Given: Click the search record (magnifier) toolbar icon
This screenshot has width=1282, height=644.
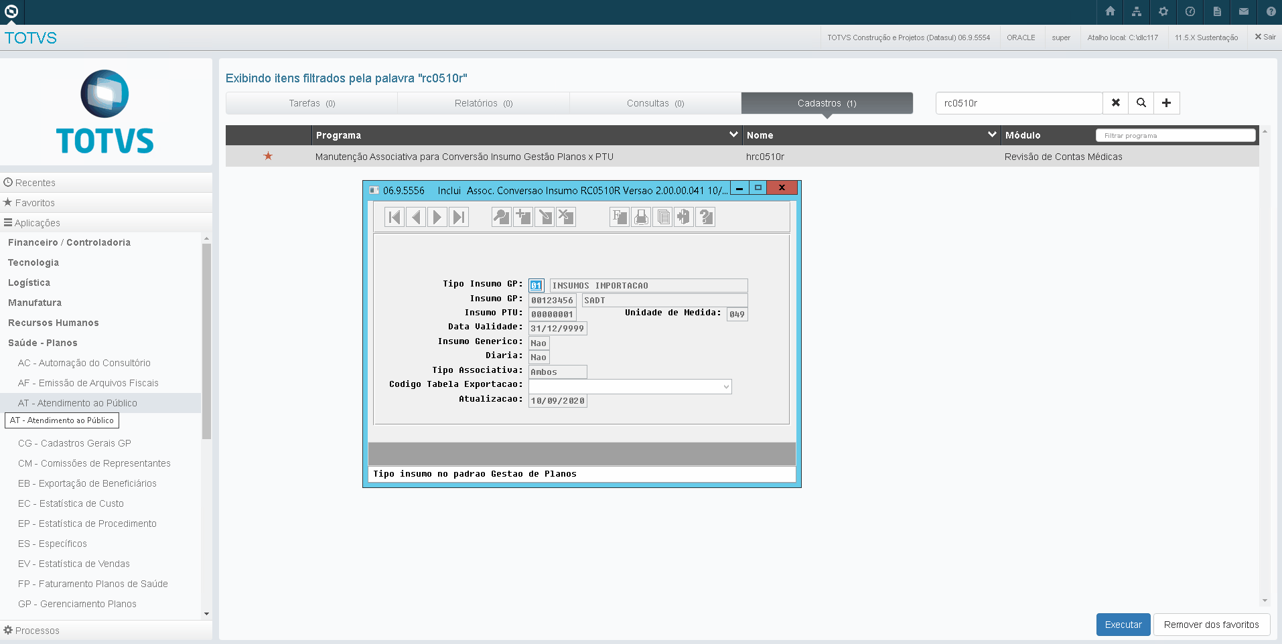Looking at the screenshot, I should [x=502, y=217].
